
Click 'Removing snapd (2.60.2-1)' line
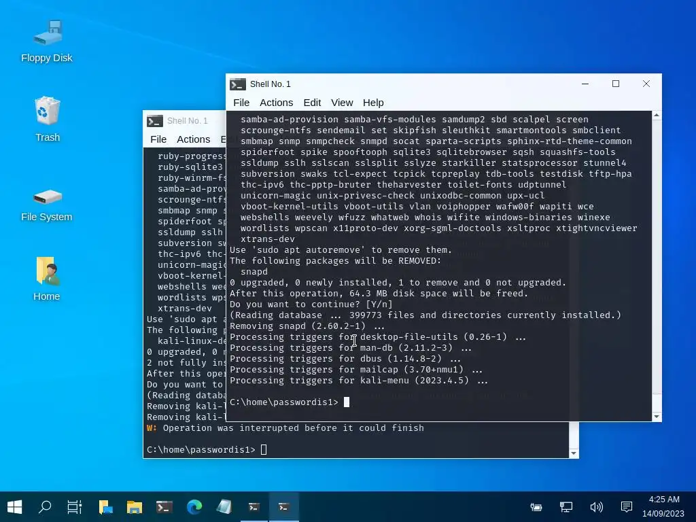(x=307, y=326)
